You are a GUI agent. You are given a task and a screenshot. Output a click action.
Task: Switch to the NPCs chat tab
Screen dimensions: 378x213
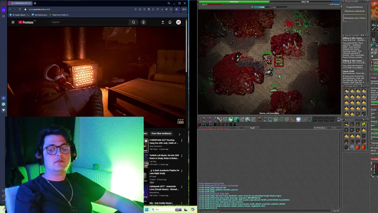[x=237, y=128]
